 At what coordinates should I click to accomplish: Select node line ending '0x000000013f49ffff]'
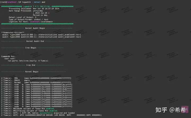[37, 98]
